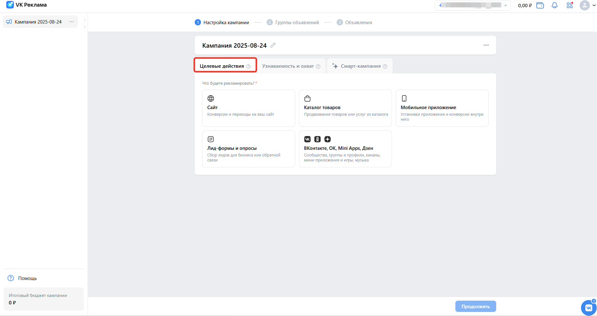Choose the Каталог товаров option
597x316 pixels.
pyautogui.click(x=345, y=108)
